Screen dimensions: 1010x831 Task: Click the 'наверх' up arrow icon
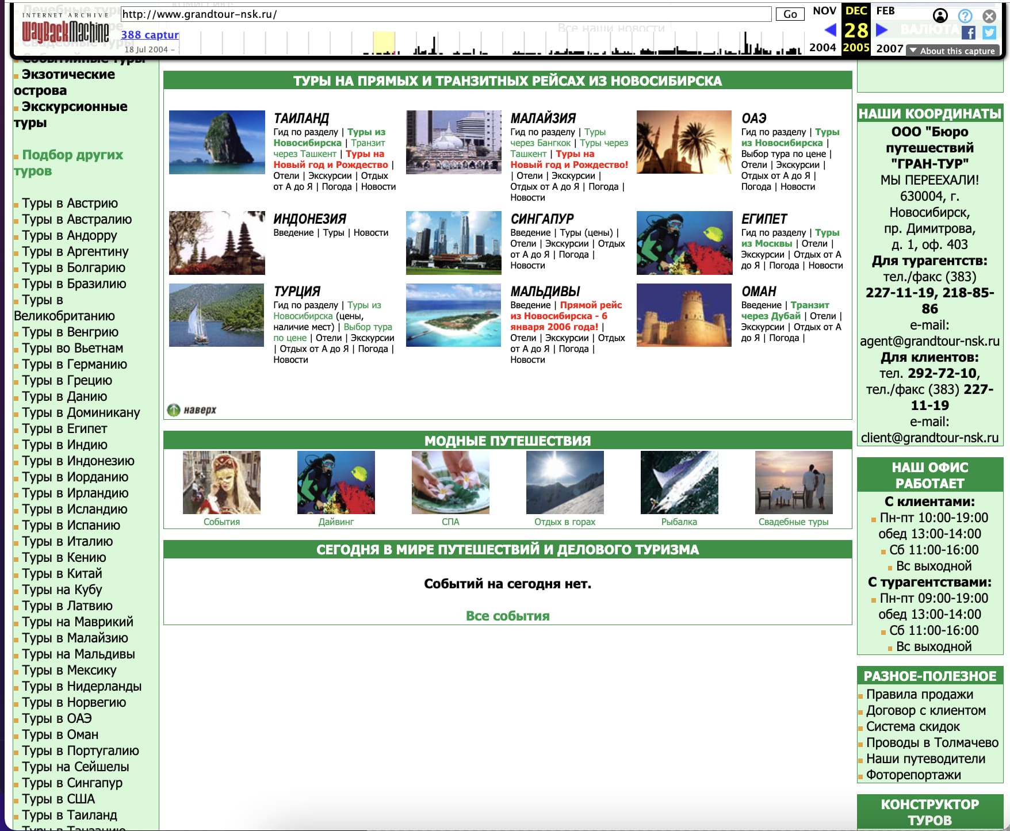[174, 410]
